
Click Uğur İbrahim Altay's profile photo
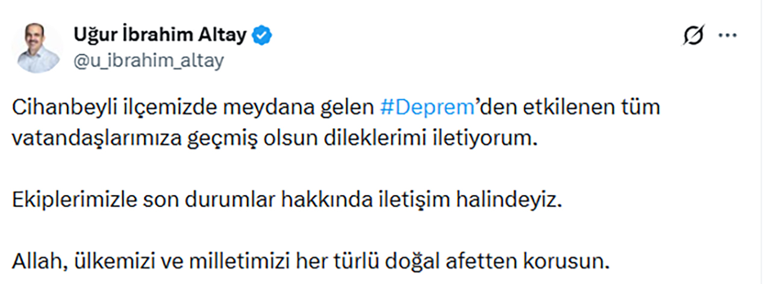point(37,48)
